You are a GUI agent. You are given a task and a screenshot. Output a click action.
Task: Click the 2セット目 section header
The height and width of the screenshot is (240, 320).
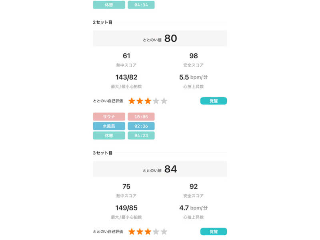point(103,22)
